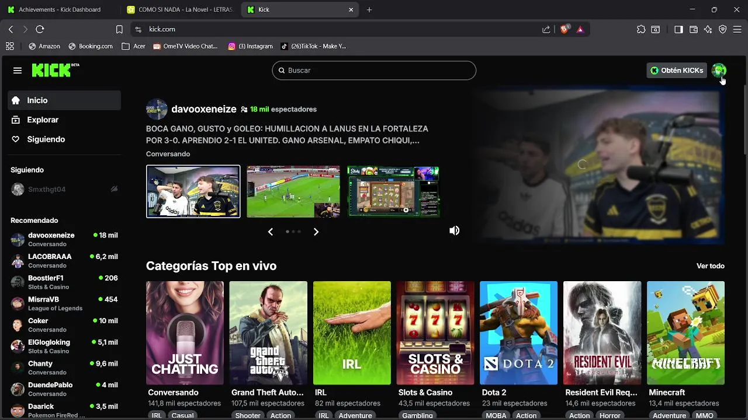Viewport: 748px width, 420px height.
Task: Close the active Kick tab
Action: click(x=351, y=10)
